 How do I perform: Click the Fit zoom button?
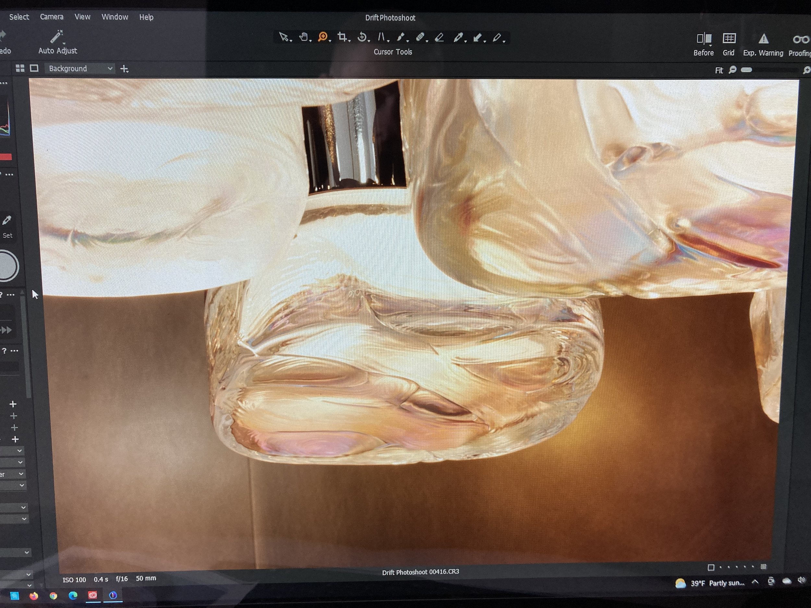719,70
